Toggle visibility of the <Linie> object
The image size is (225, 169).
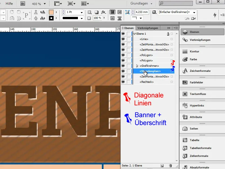point(123,39)
